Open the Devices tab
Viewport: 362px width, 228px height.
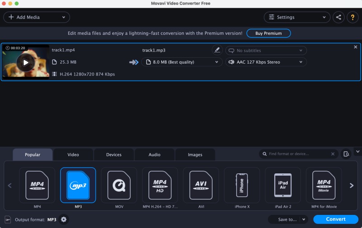pyautogui.click(x=114, y=154)
